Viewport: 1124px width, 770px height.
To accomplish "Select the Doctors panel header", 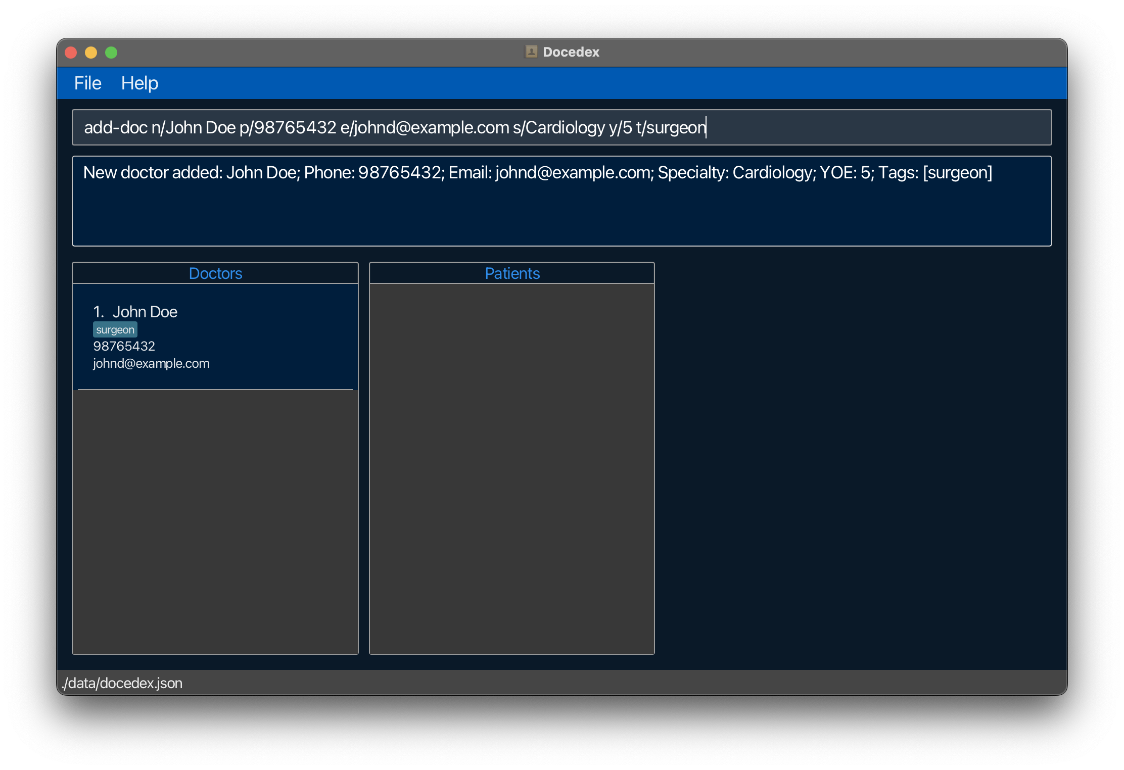I will [x=215, y=273].
